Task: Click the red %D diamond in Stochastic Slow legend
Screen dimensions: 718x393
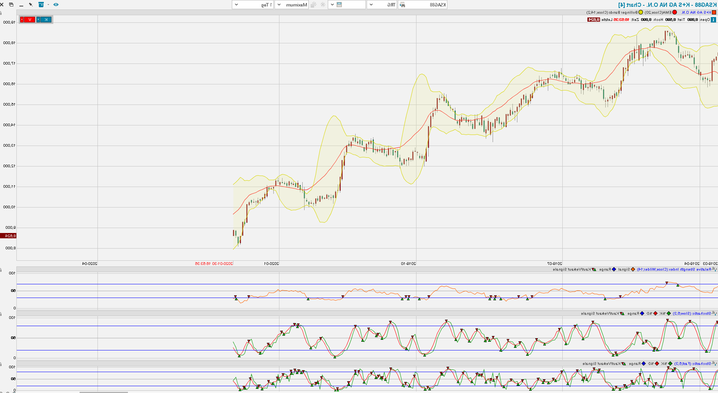Action: (656, 314)
